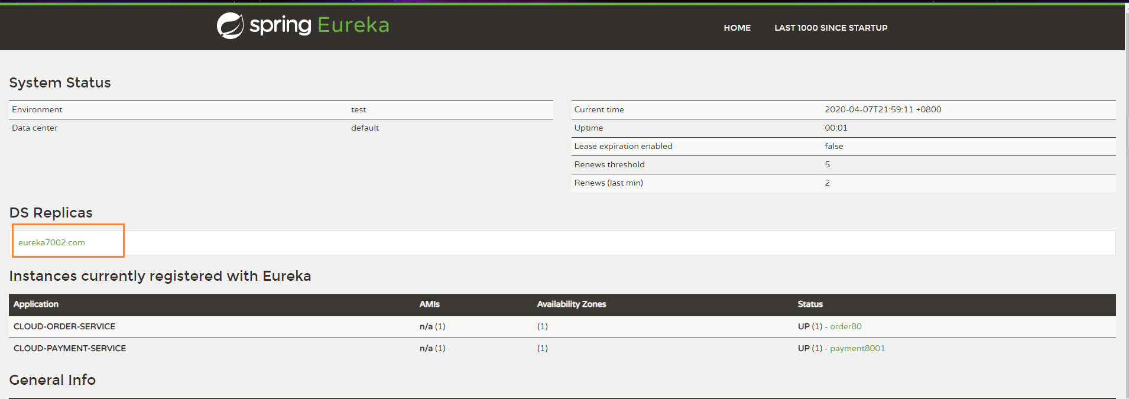Select the uptime value 00:01

pos(836,128)
